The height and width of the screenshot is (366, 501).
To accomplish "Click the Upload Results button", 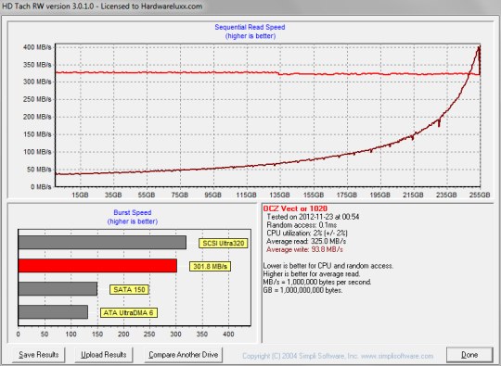I will pos(104,355).
